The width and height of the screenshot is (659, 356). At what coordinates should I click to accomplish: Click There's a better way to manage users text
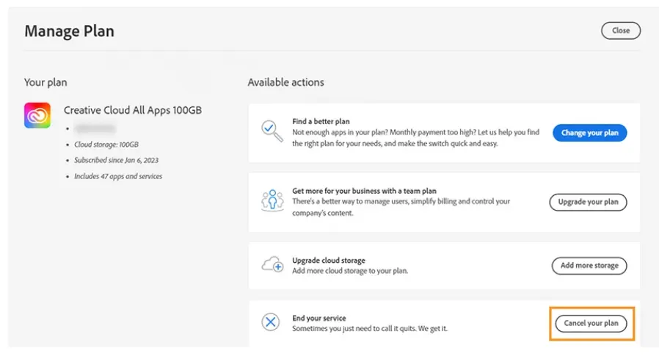tap(401, 207)
